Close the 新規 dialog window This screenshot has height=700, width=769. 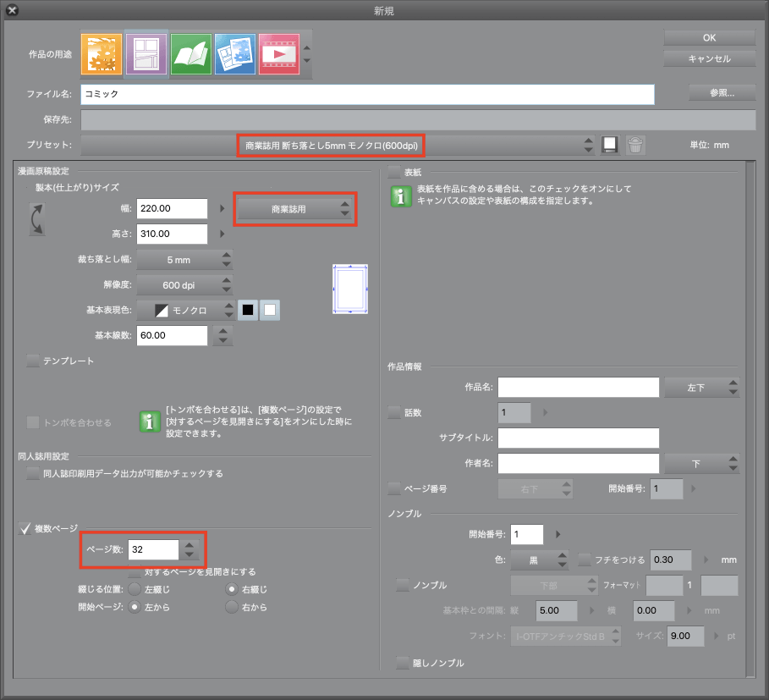(12, 10)
